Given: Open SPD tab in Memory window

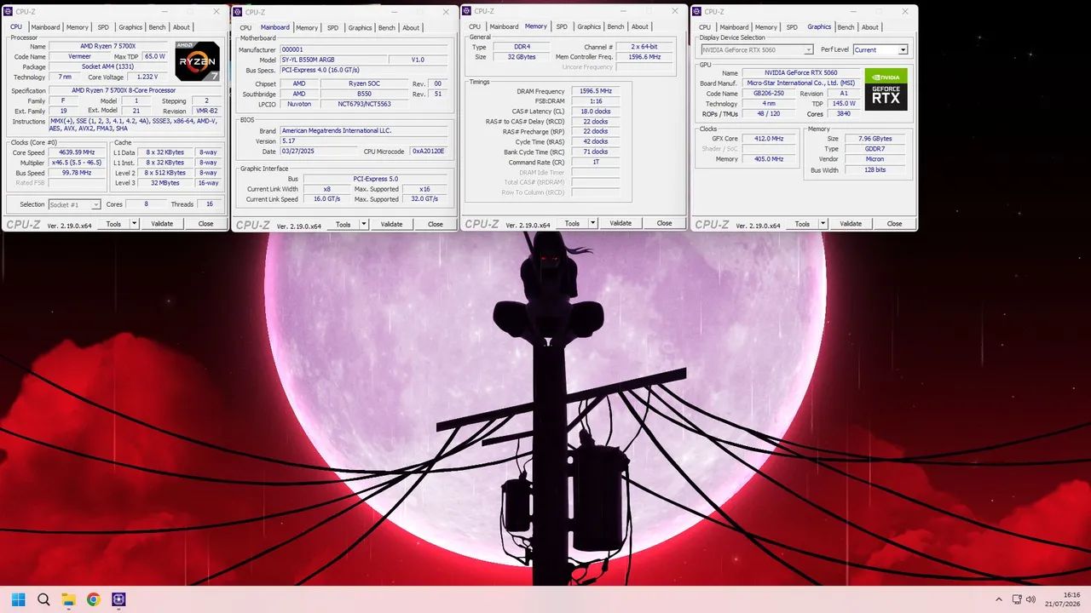Looking at the screenshot, I should [x=562, y=27].
